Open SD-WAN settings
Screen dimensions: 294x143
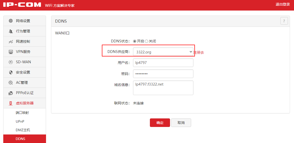click(x=25, y=62)
